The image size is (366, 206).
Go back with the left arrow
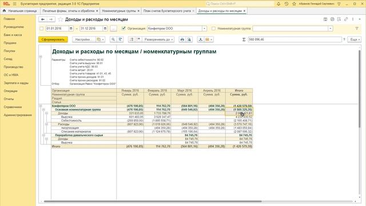[43, 19]
